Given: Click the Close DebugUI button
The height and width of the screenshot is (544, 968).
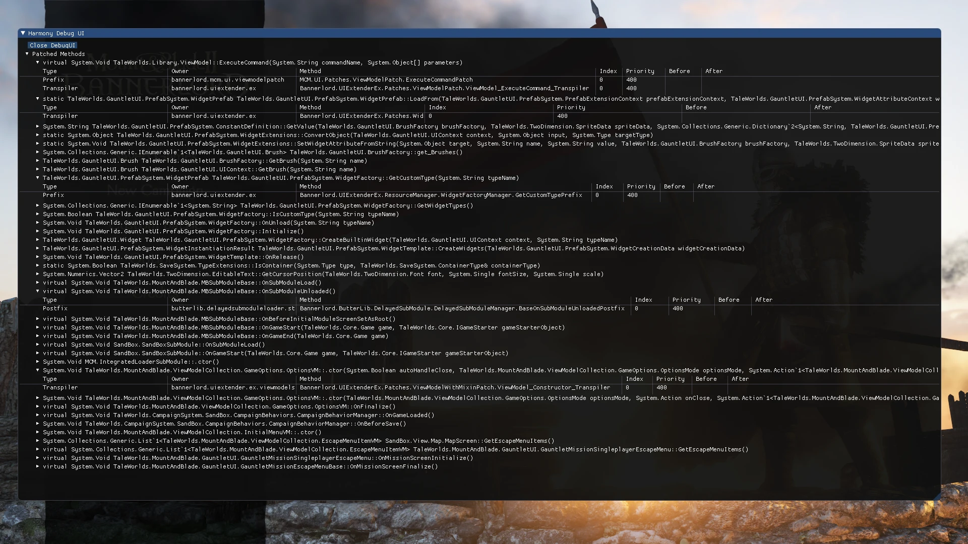Looking at the screenshot, I should tap(52, 45).
